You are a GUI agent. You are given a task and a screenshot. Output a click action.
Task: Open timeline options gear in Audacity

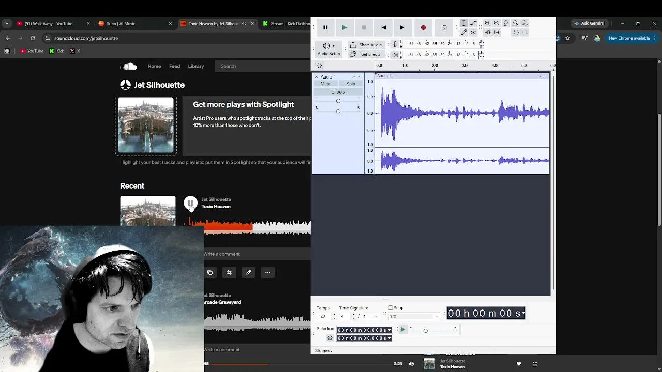click(x=319, y=66)
